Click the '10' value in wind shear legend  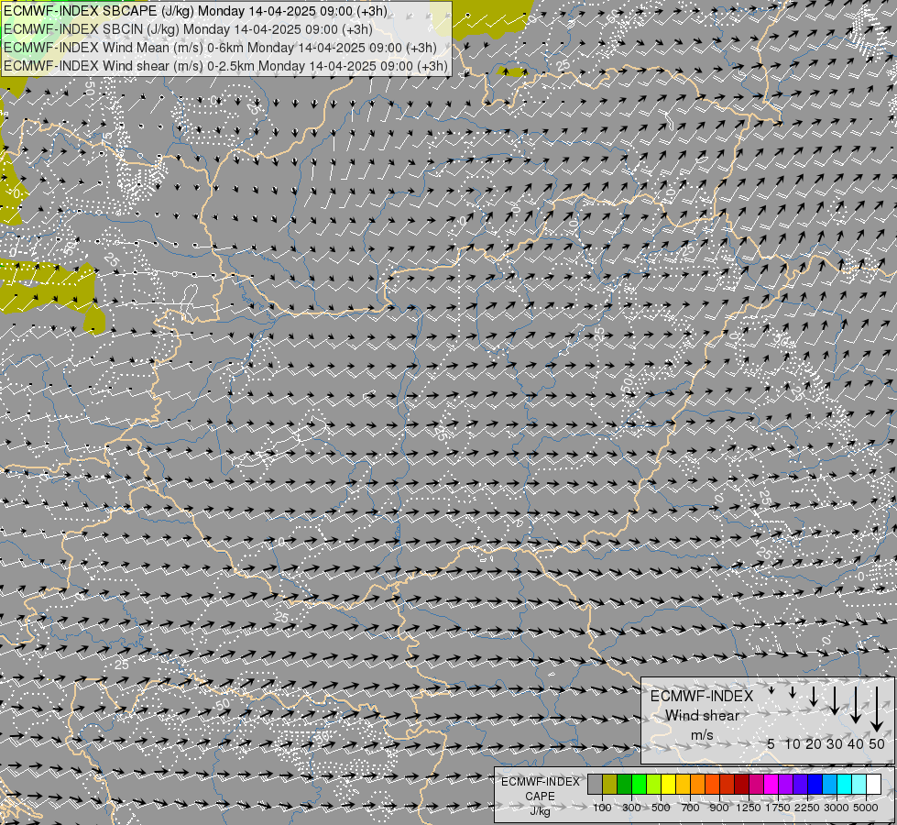793,743
